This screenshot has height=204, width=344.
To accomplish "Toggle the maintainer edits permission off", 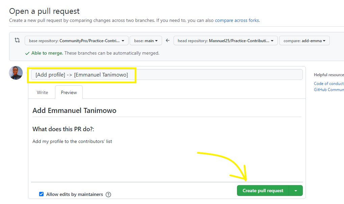I will pyautogui.click(x=41, y=194).
